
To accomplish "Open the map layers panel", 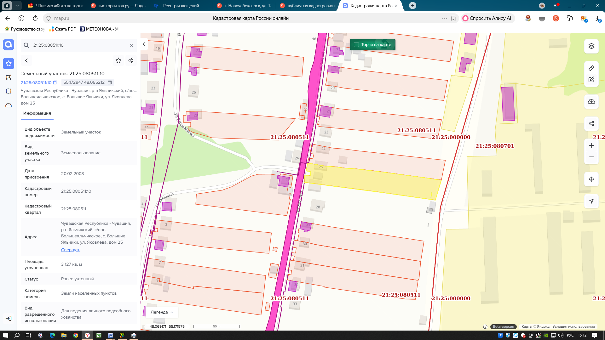I will pyautogui.click(x=591, y=46).
